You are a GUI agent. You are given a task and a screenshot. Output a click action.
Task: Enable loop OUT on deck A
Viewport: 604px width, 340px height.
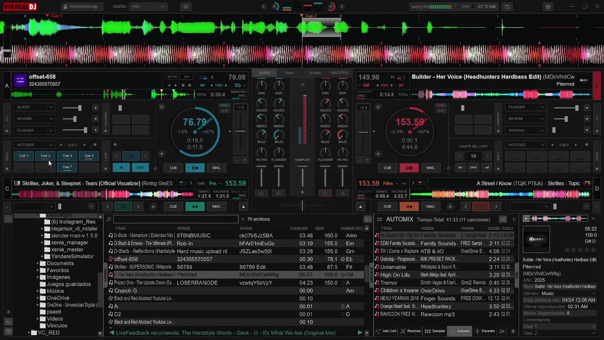point(140,168)
